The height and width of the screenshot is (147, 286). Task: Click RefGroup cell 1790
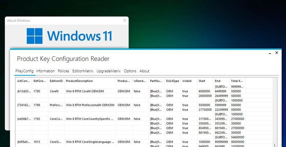[x=37, y=91]
